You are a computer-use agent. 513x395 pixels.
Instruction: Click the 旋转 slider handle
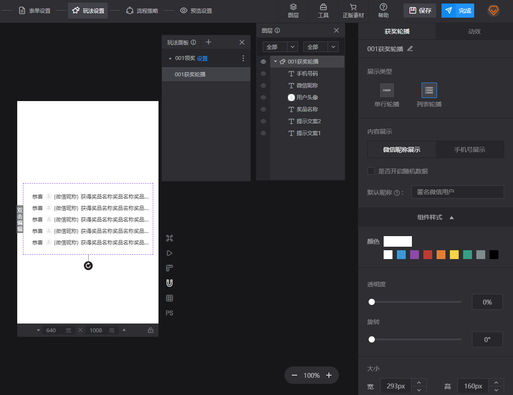[x=372, y=339]
